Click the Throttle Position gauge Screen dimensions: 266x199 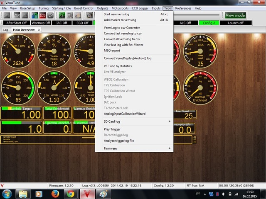(54, 51)
